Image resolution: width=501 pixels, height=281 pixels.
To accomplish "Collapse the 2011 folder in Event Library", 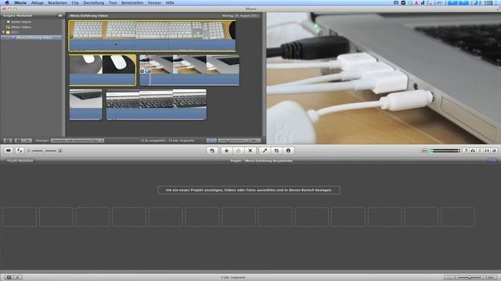I will click(x=3, y=32).
